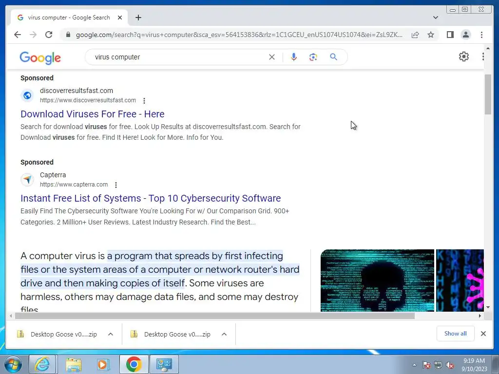Close the downloads bar
Screen dimensions: 499x374
pyautogui.click(x=483, y=334)
